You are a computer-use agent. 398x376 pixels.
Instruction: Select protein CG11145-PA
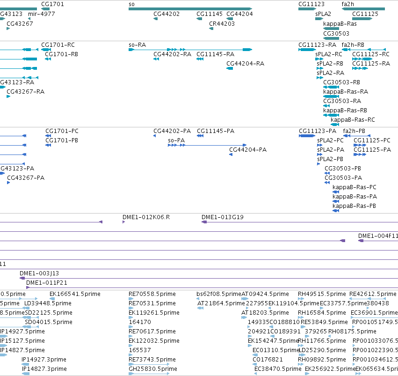216,132
